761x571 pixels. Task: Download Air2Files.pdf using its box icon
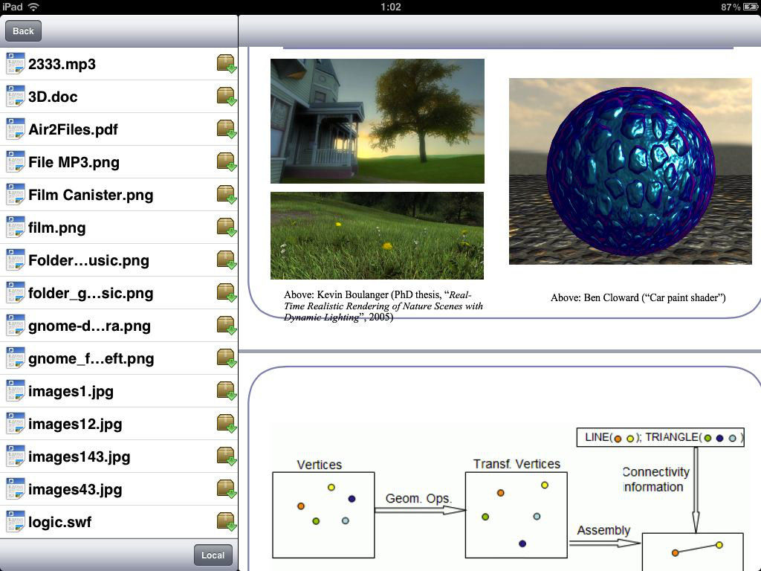pos(226,129)
